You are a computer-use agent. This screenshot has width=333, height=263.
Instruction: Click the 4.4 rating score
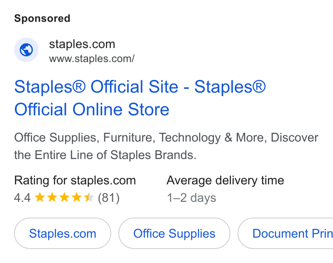click(x=22, y=198)
